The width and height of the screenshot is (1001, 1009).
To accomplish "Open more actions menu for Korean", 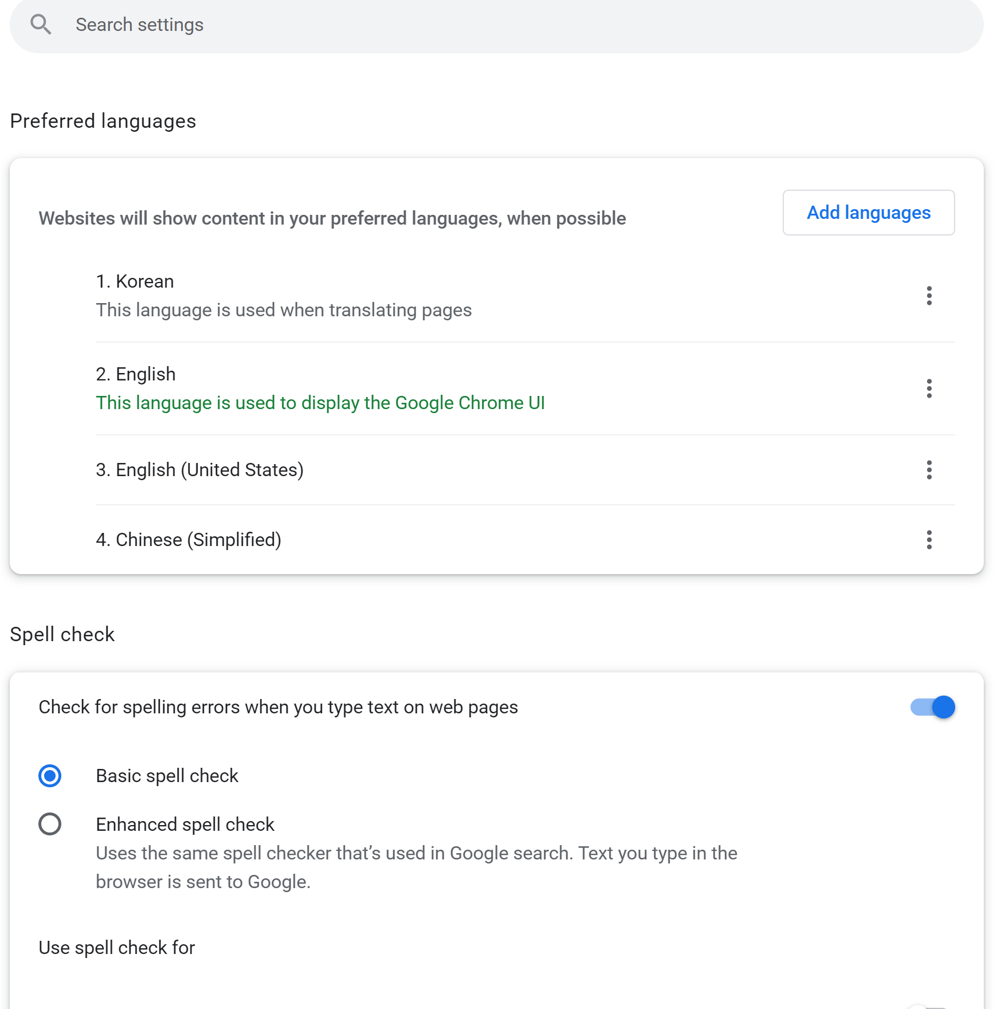I will click(x=929, y=296).
